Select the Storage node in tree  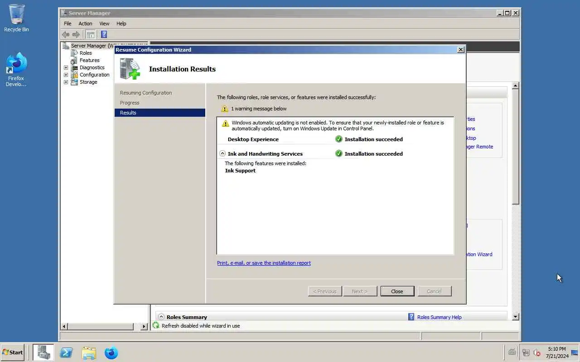tap(88, 82)
